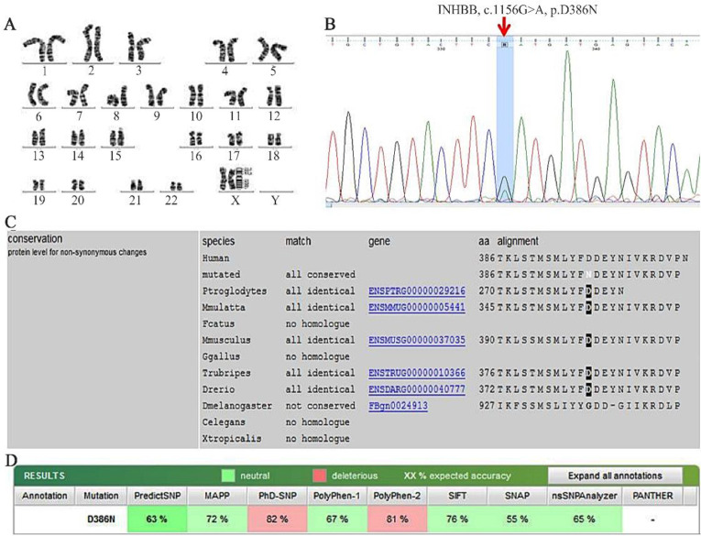Click chromosome pair 5 in karyotype

click(273, 50)
